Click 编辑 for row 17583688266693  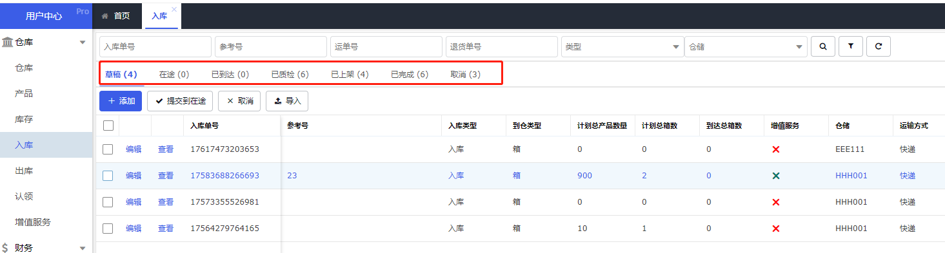pyautogui.click(x=134, y=176)
